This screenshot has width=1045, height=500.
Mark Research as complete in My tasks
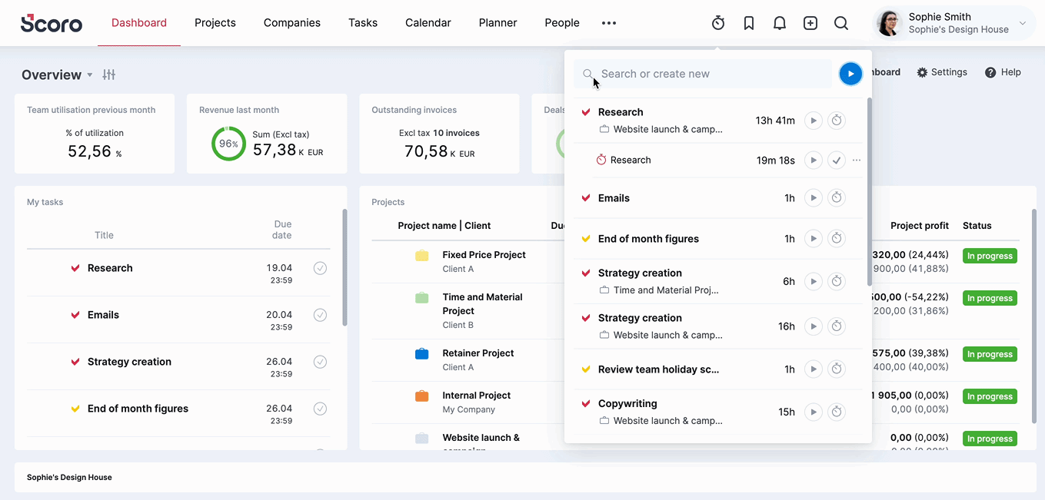pyautogui.click(x=320, y=268)
